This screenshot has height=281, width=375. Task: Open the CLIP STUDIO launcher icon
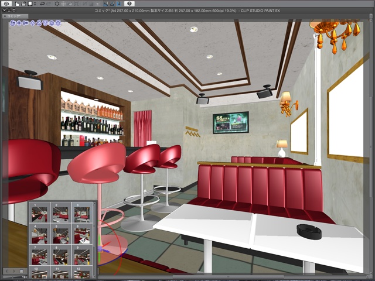tap(6, 4)
